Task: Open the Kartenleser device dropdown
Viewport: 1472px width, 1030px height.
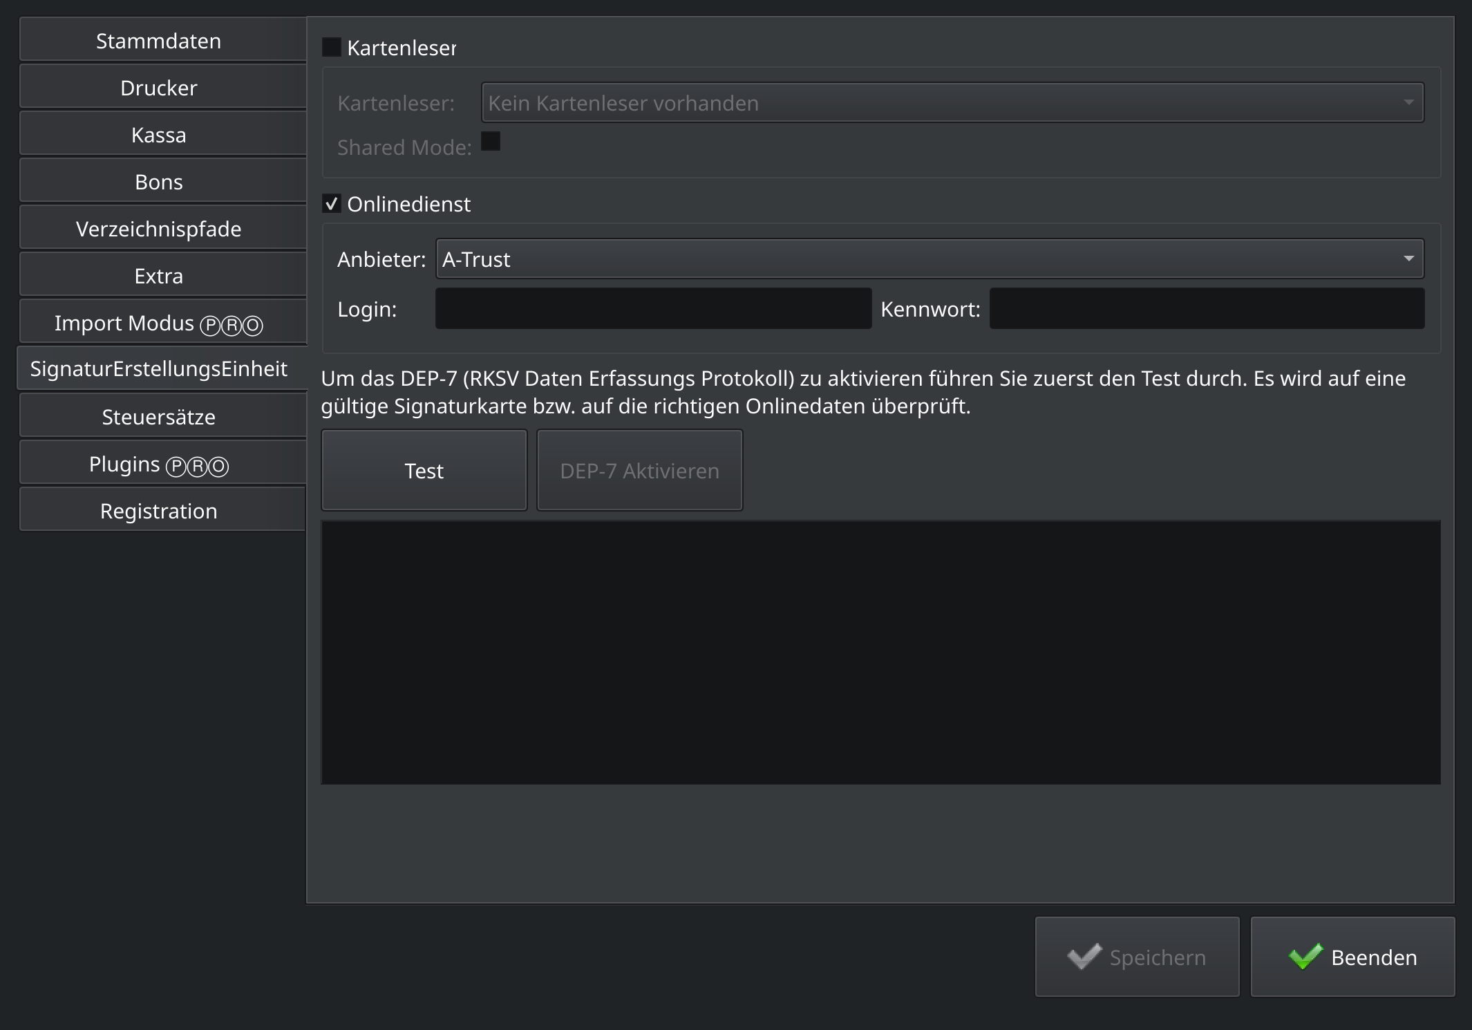Action: point(952,102)
